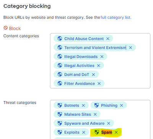
Task: Delete the Illegal Activities tag
Action: pos(98,66)
